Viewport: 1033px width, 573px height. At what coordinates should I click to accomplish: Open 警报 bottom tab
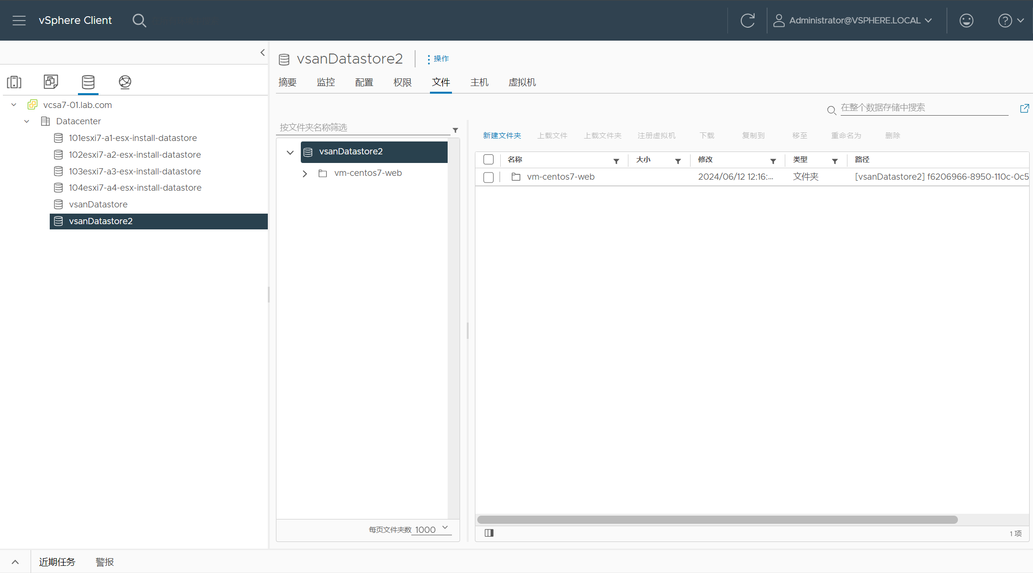pos(105,562)
